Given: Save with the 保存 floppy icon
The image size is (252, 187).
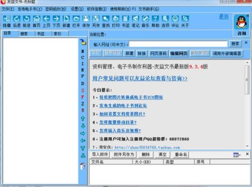Looking at the screenshot, I should pyautogui.click(x=86, y=19).
